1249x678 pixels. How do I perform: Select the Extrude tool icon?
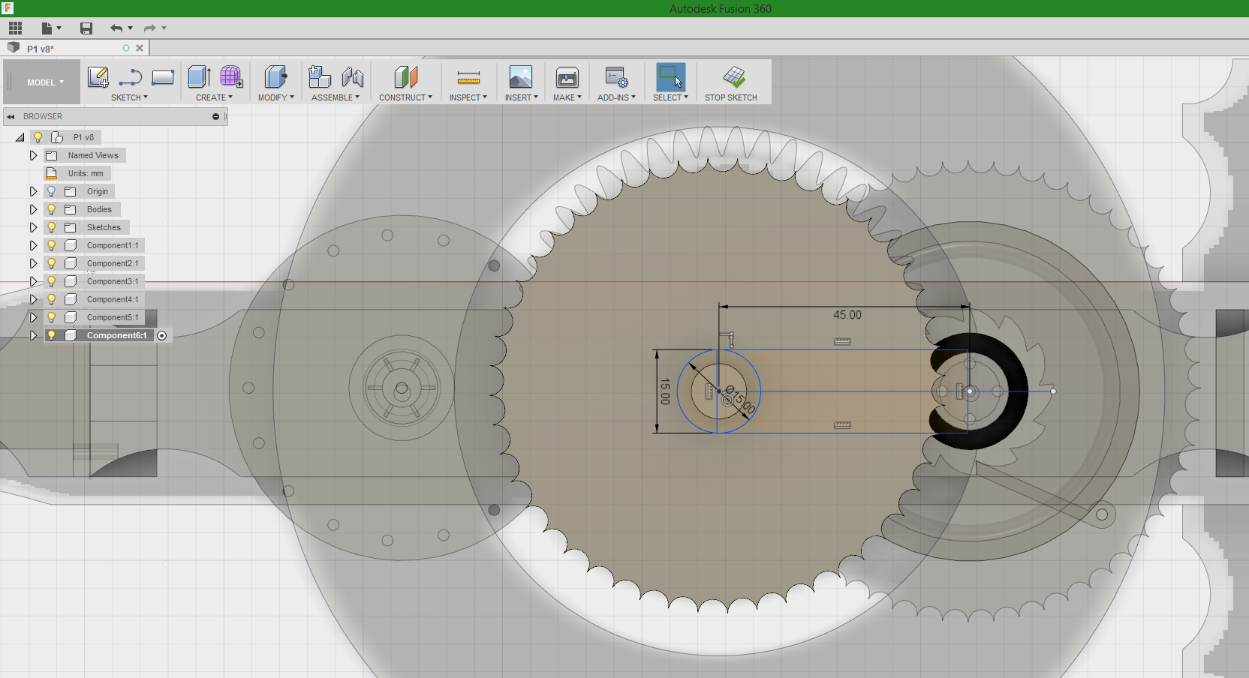coord(199,76)
